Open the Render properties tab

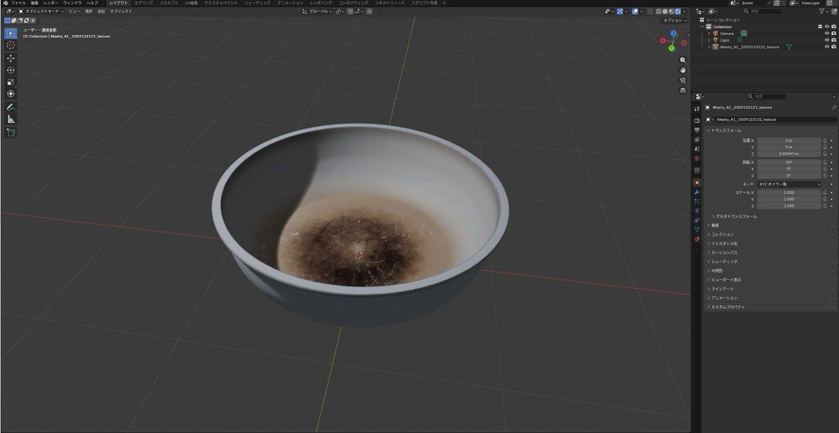click(696, 120)
